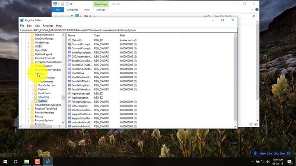The width and height of the screenshot is (296, 166).
Task: Select the Privacy folder icon
Action: click(x=32, y=117)
